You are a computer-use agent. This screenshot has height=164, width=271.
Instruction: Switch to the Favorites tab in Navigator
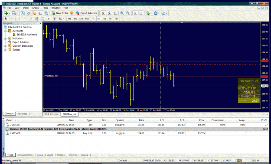[22, 114]
